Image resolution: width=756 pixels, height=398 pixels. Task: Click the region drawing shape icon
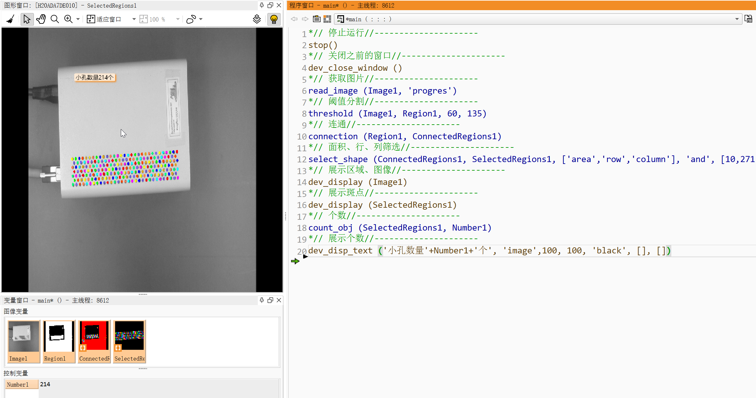[191, 19]
